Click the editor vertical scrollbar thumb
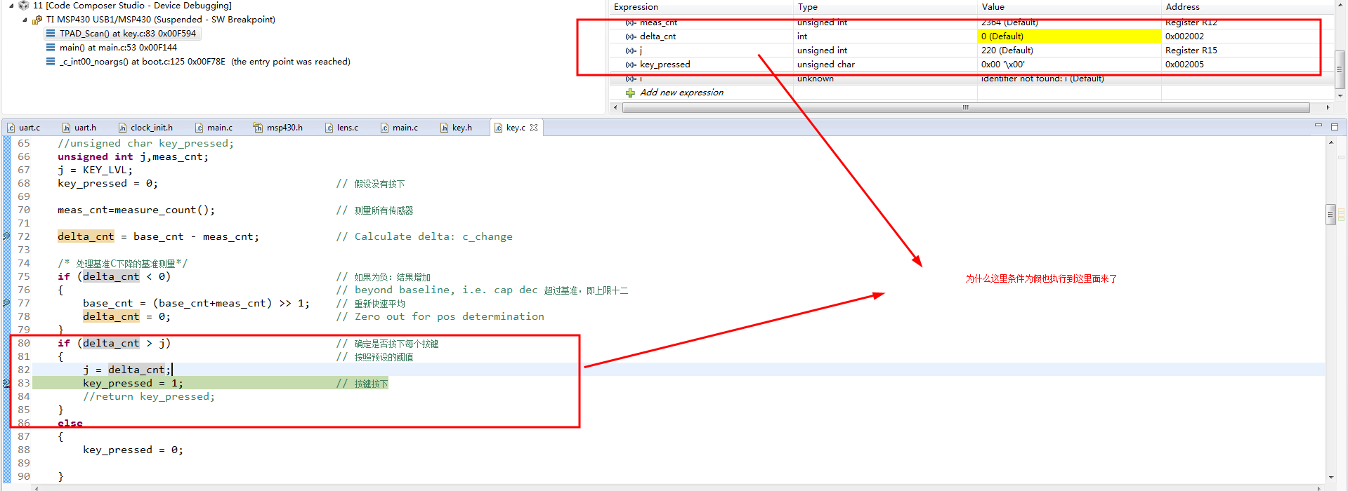This screenshot has height=491, width=1348. pyautogui.click(x=1331, y=215)
